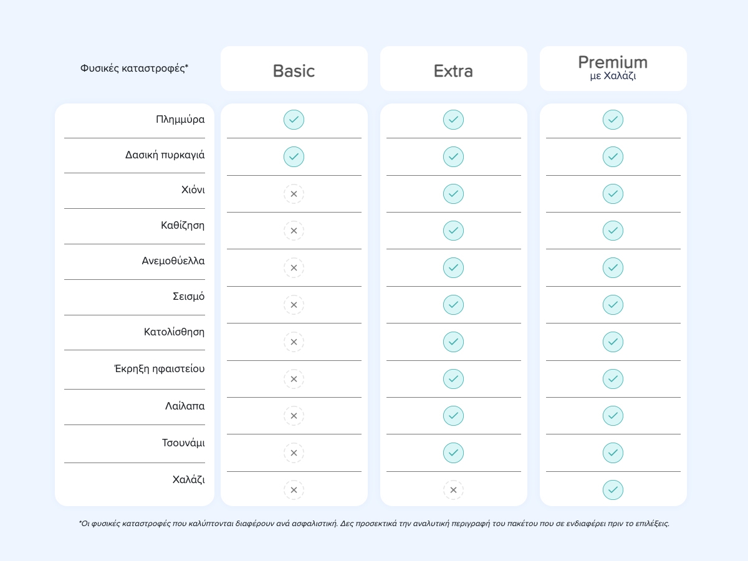The width and height of the screenshot is (748, 561).
Task: Select the Extra plan header
Action: tap(454, 69)
